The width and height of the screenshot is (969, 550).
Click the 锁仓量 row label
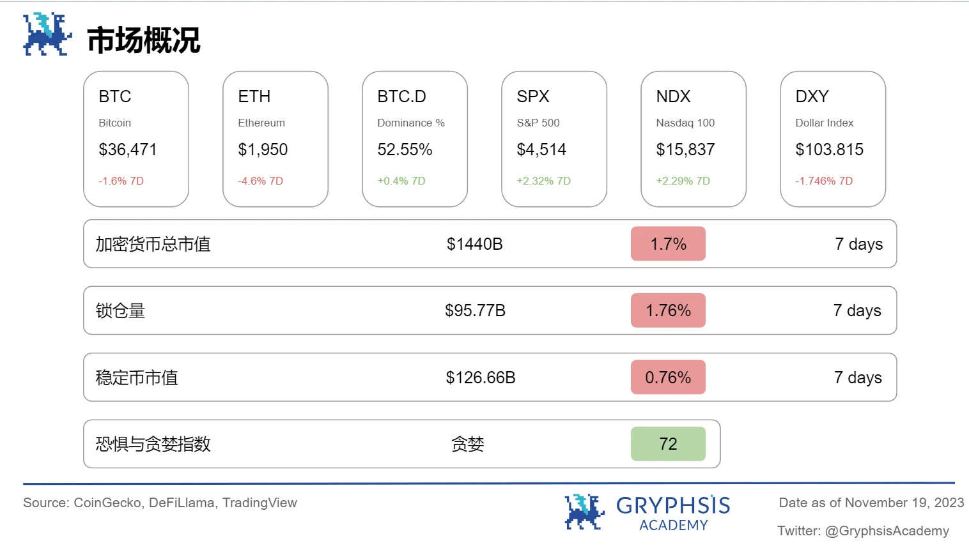click(120, 310)
